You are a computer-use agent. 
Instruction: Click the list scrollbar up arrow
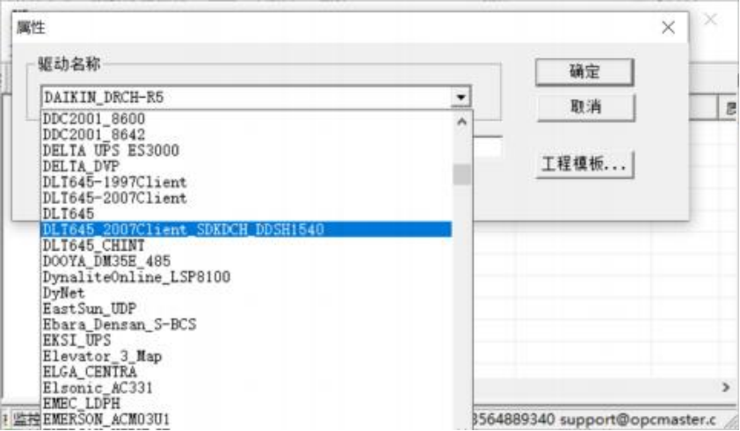pos(462,122)
